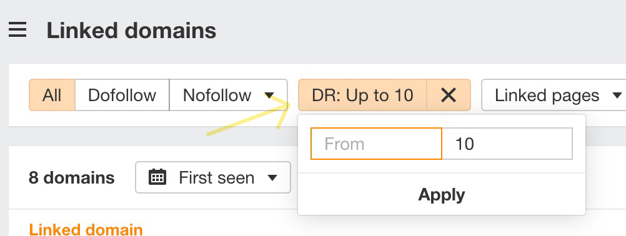Click the Linked domains page heading
626x236 pixels.
pyautogui.click(x=131, y=31)
